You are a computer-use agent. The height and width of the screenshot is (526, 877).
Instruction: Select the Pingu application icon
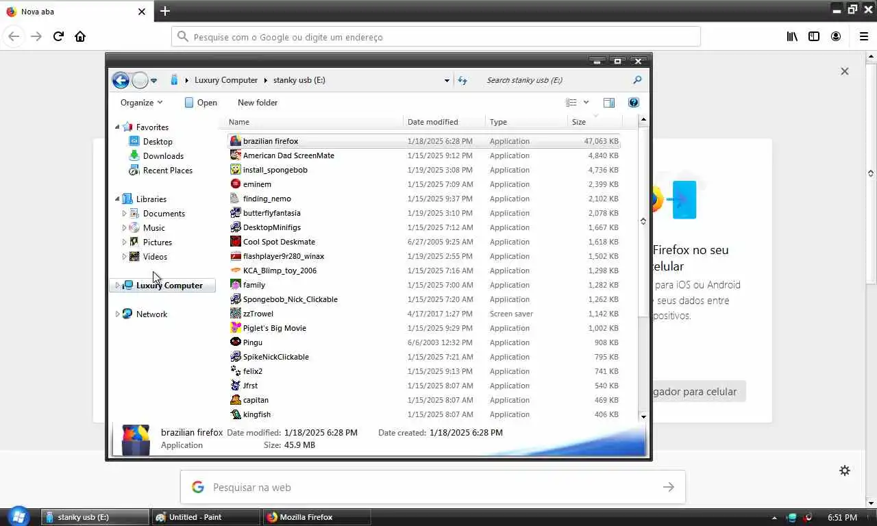[x=236, y=342]
